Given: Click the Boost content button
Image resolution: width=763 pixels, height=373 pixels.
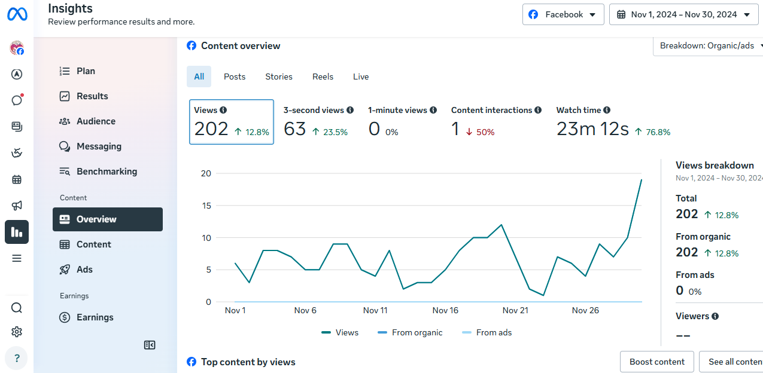Looking at the screenshot, I should [x=656, y=362].
